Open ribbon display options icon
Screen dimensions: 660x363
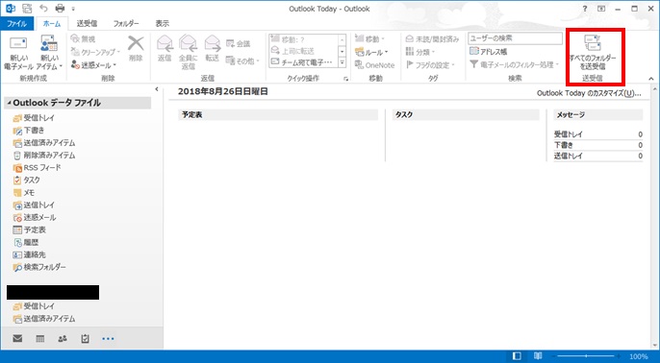(601, 9)
